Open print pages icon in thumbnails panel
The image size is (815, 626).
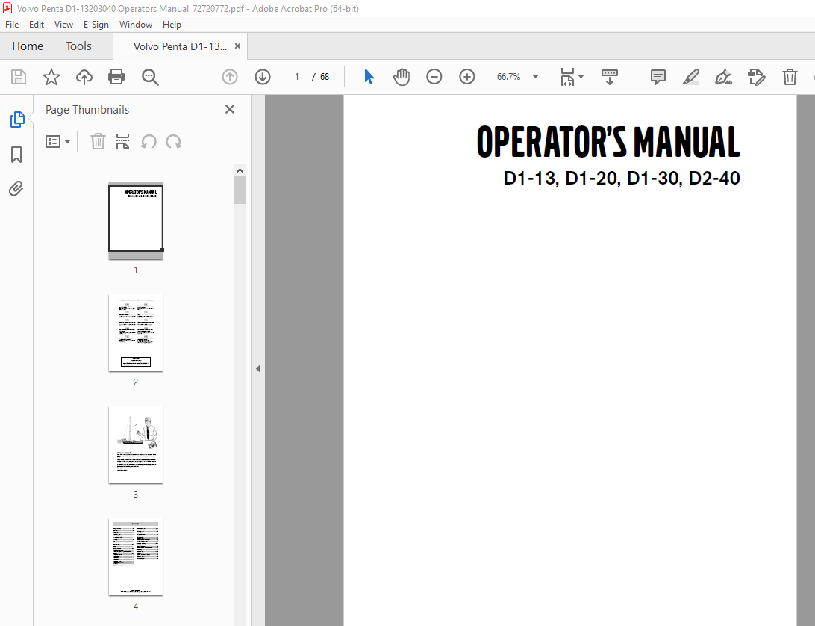122,141
